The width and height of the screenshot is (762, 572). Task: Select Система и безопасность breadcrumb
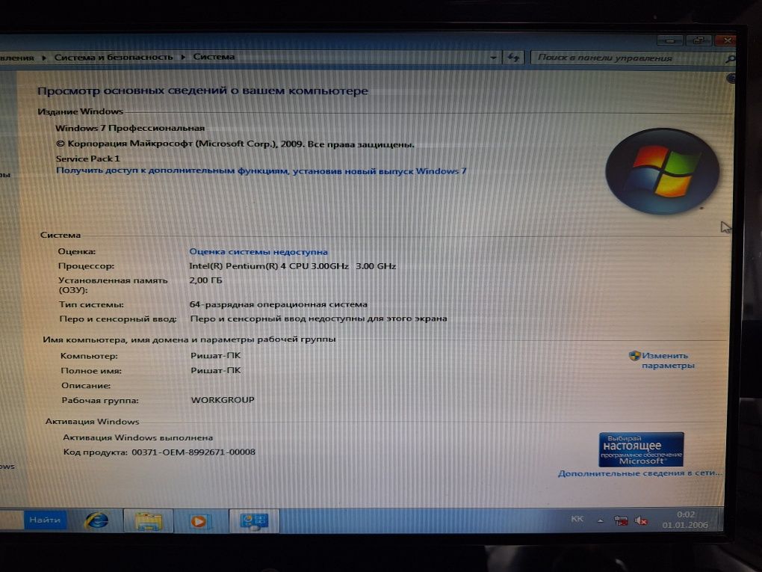114,58
